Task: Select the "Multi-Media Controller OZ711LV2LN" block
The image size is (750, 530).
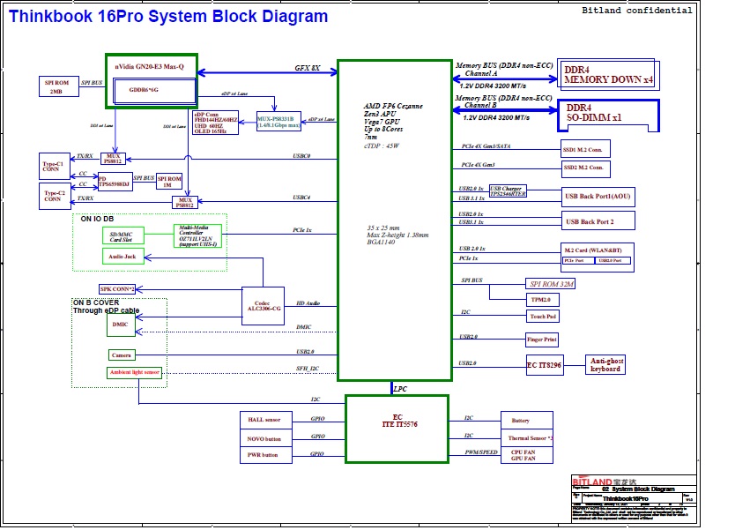Action: [x=197, y=236]
